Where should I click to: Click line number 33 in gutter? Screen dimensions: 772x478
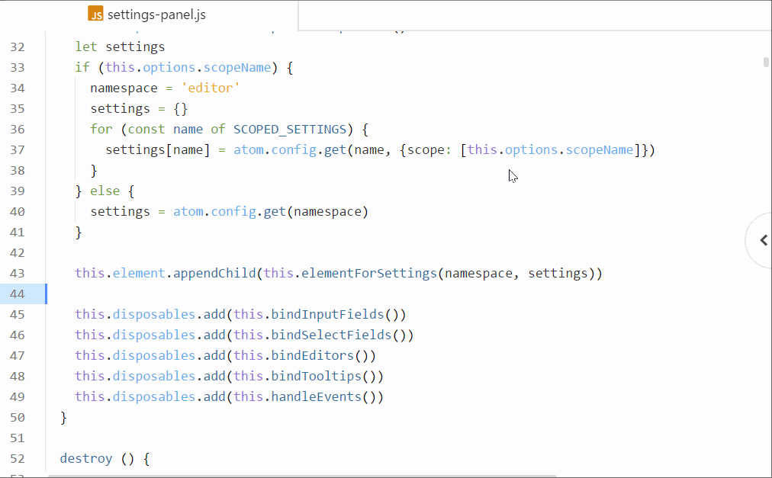18,67
